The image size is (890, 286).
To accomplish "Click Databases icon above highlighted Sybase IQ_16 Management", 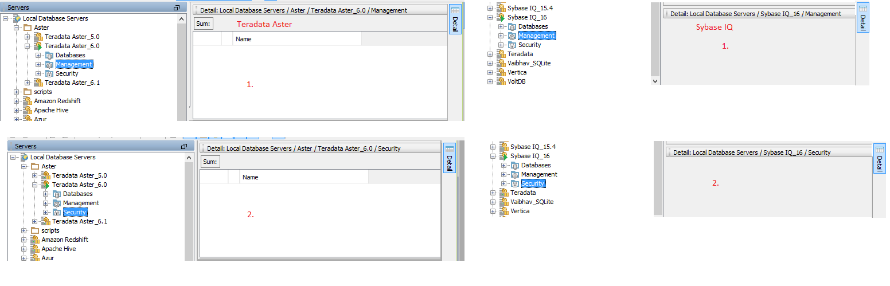I will coord(512,26).
